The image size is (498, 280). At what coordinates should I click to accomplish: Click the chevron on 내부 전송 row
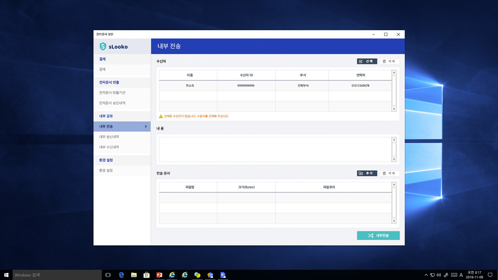(x=146, y=127)
